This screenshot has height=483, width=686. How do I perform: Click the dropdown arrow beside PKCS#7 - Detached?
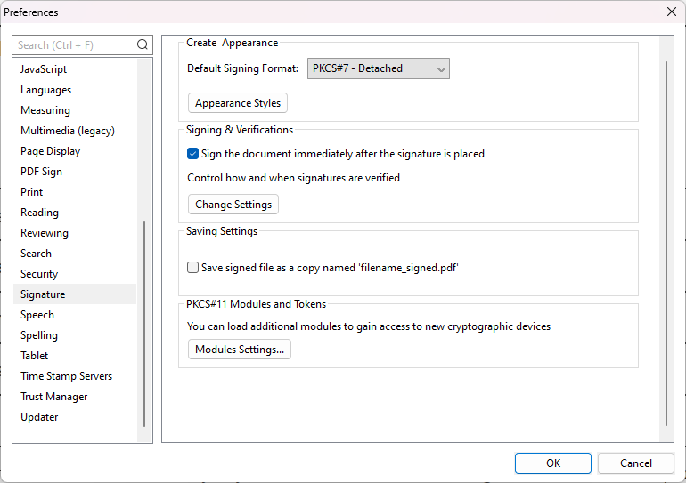(x=441, y=69)
